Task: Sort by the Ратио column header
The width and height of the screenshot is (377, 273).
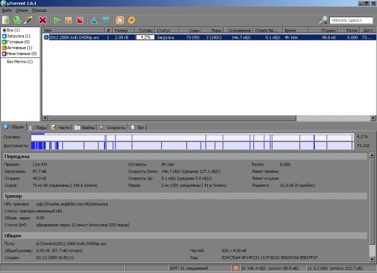Action: click(x=349, y=31)
